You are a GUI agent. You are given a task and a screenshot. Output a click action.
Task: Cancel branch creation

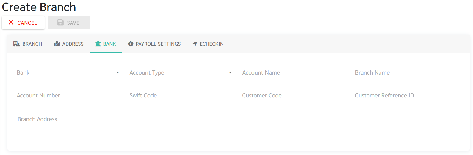coord(23,23)
